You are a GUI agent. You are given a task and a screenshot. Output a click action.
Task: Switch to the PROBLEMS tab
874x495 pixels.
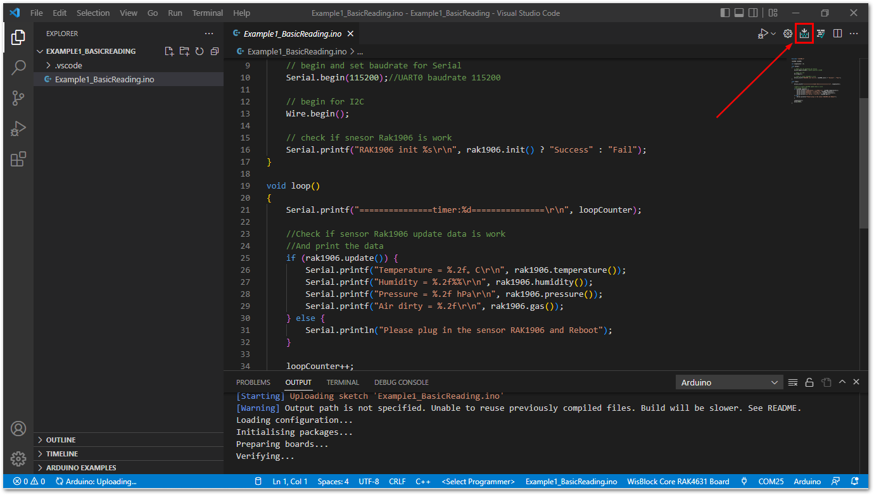253,382
